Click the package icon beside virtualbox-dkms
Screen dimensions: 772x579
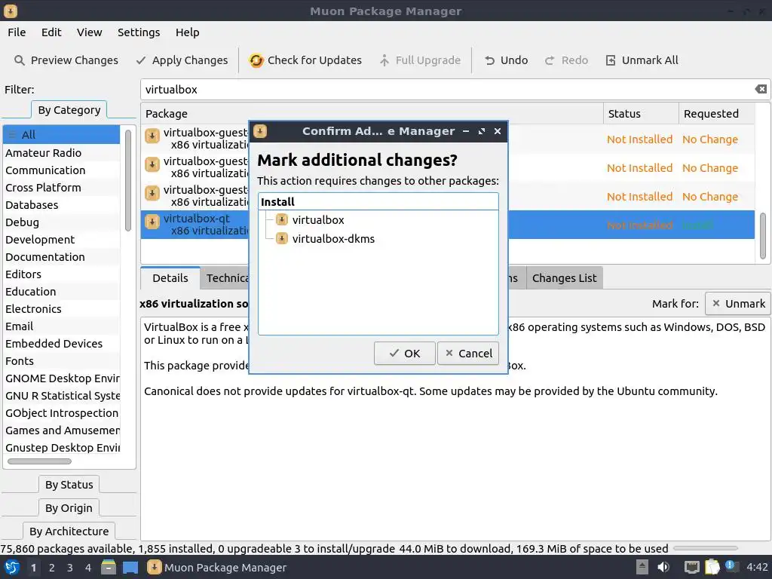[282, 239]
